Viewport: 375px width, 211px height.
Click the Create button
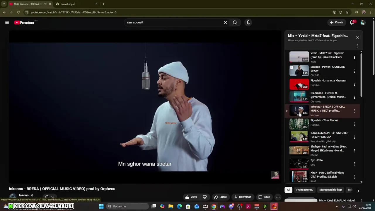(336, 22)
